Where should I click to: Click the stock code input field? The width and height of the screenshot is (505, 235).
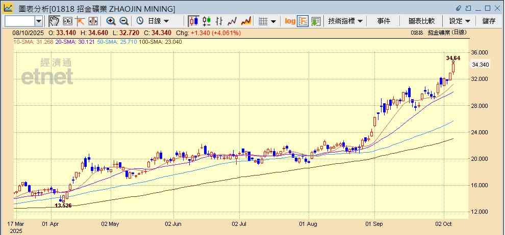tap(19, 21)
